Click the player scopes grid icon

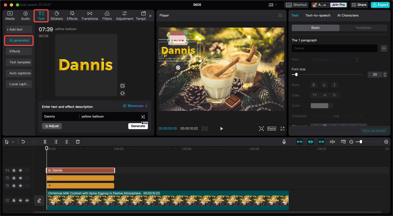point(205,129)
